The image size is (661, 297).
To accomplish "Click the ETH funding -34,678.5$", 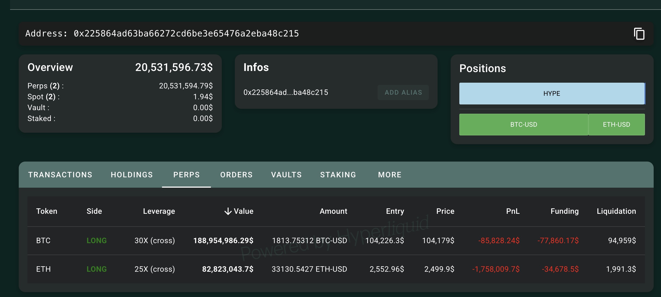I will point(560,269).
